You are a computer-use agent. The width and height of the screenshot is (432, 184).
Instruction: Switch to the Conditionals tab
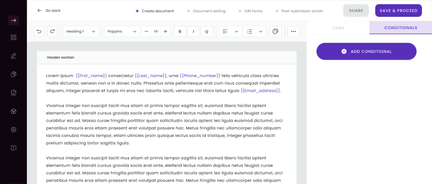(x=401, y=28)
